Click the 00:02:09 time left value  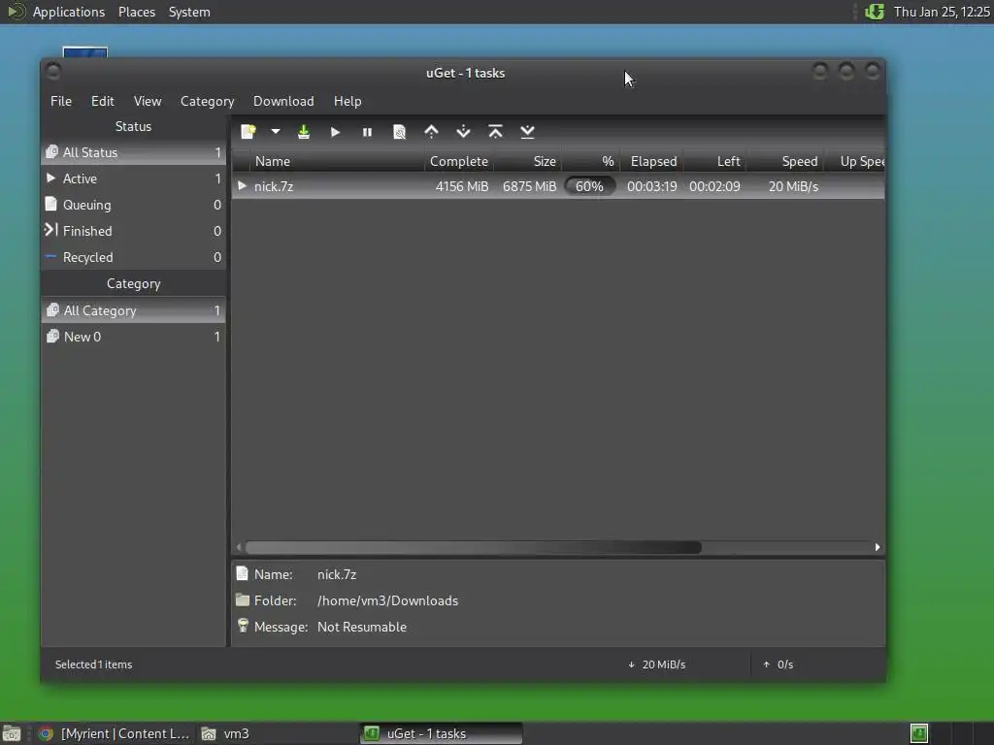click(714, 187)
